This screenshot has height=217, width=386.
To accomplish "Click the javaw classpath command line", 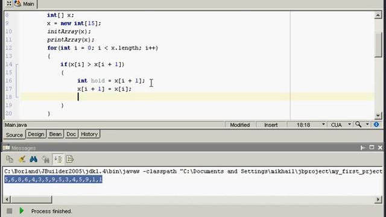I will (193, 171).
